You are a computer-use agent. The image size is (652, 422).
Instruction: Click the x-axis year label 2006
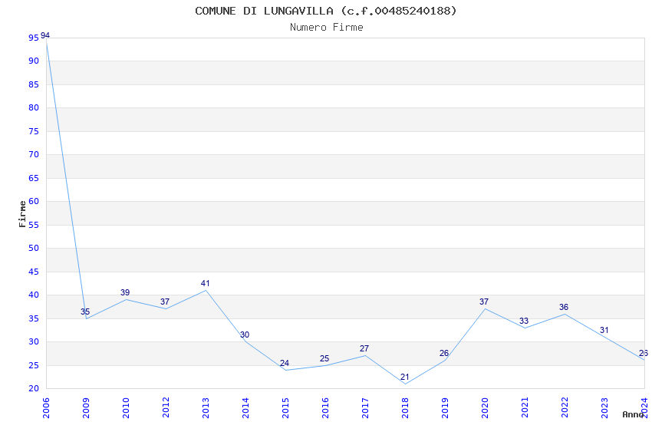tap(46, 407)
